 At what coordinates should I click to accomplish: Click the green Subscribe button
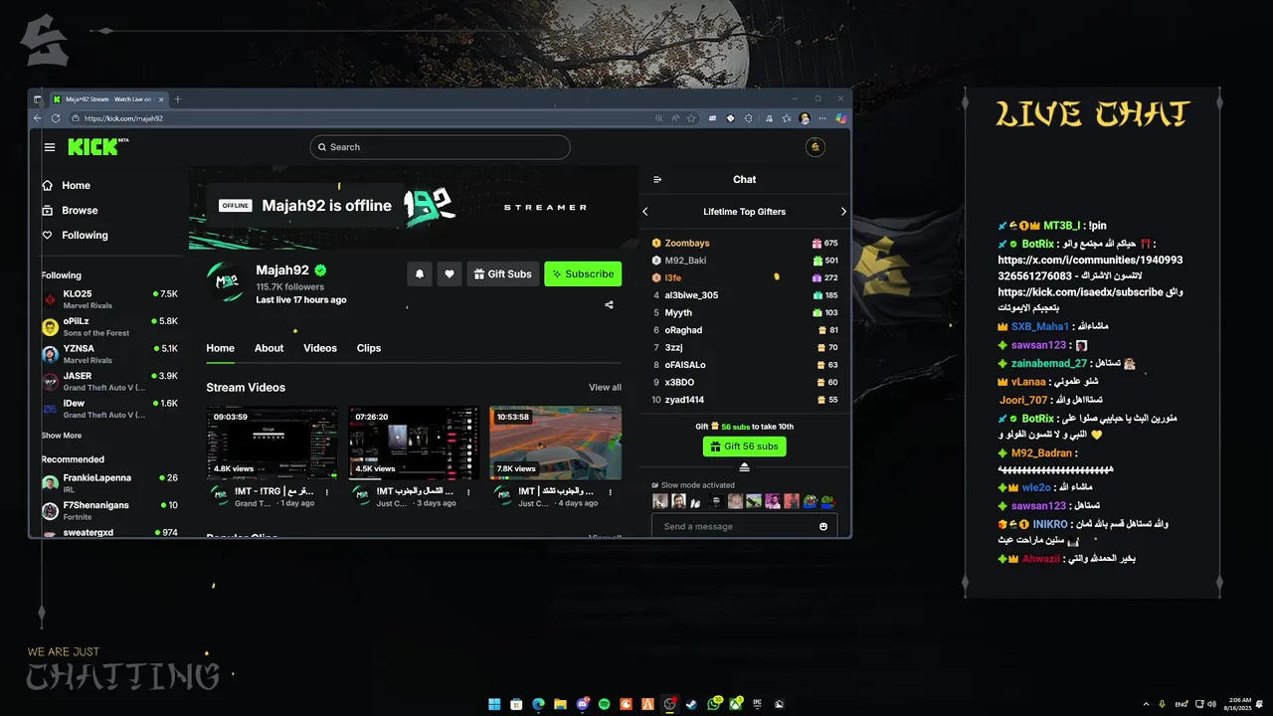click(x=583, y=273)
